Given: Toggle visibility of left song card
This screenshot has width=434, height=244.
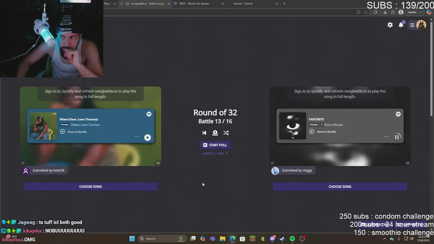Looking at the screenshot, I should pyautogui.click(x=158, y=163).
